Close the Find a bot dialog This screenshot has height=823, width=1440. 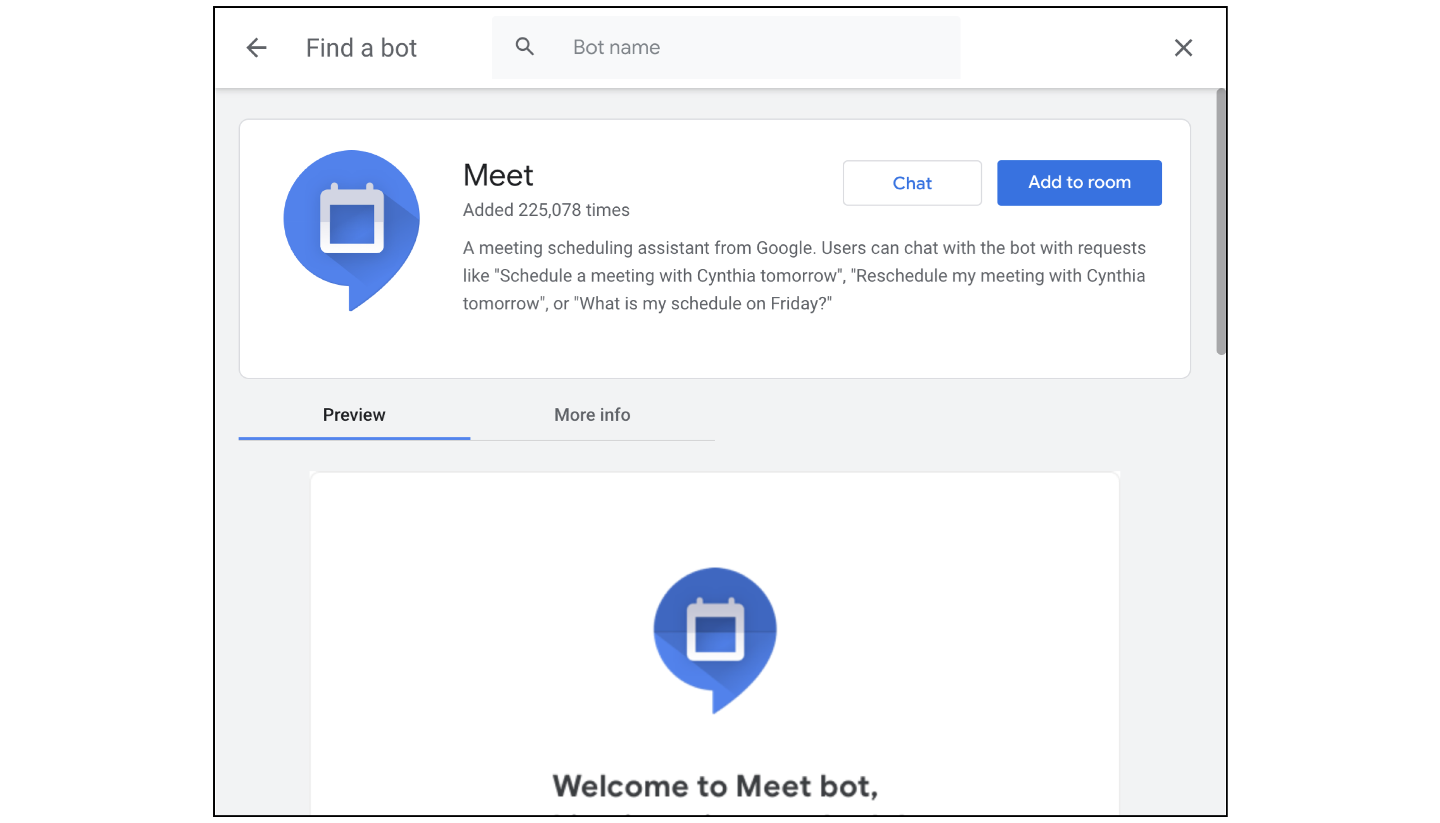click(1183, 48)
